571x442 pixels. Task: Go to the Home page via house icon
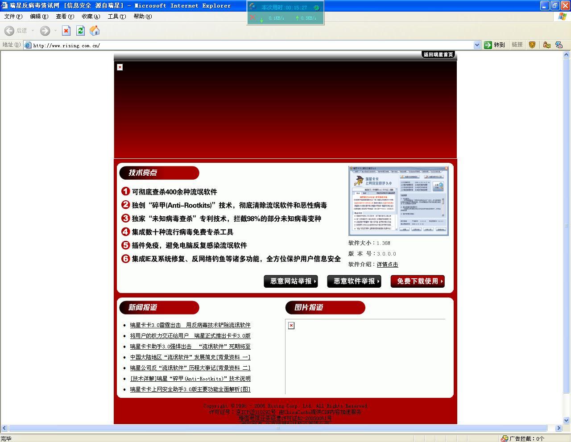(95, 31)
